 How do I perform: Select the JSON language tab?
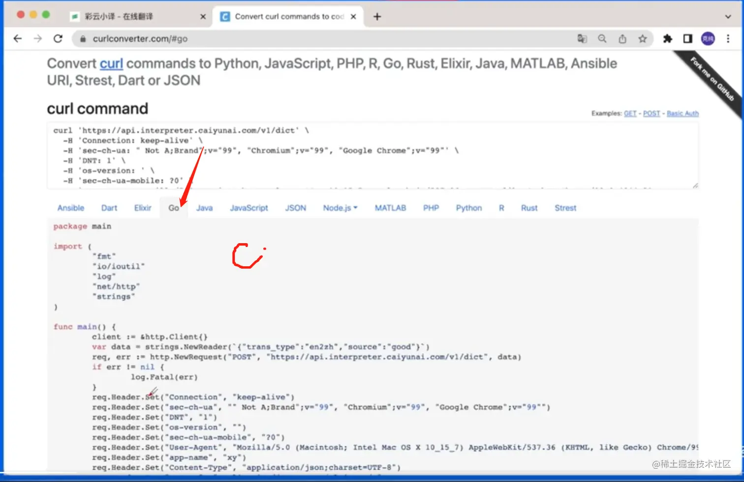(296, 208)
